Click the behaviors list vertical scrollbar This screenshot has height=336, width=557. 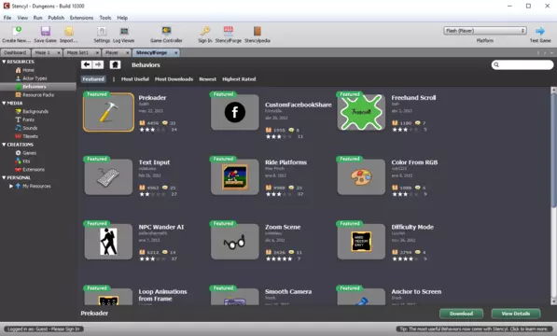(553, 150)
